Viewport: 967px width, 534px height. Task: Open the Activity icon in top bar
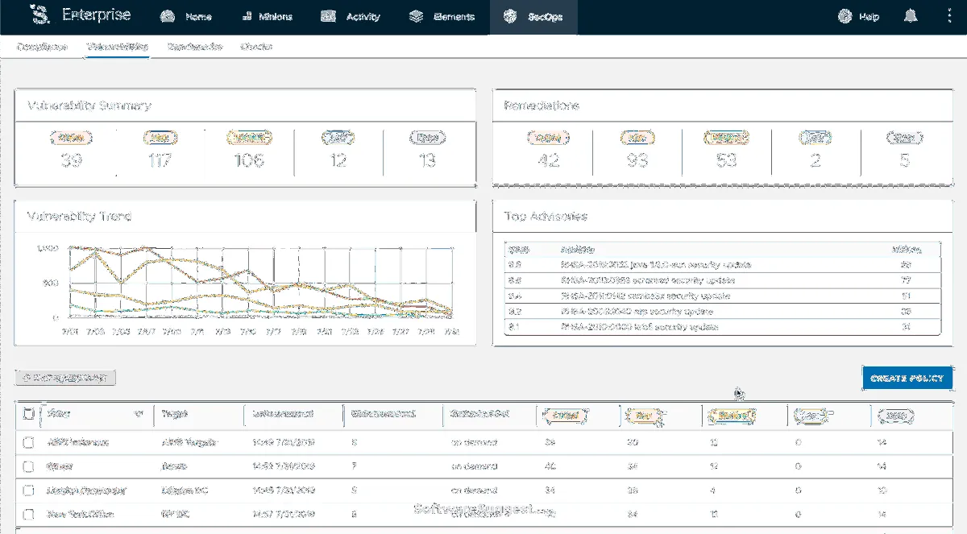tap(327, 16)
